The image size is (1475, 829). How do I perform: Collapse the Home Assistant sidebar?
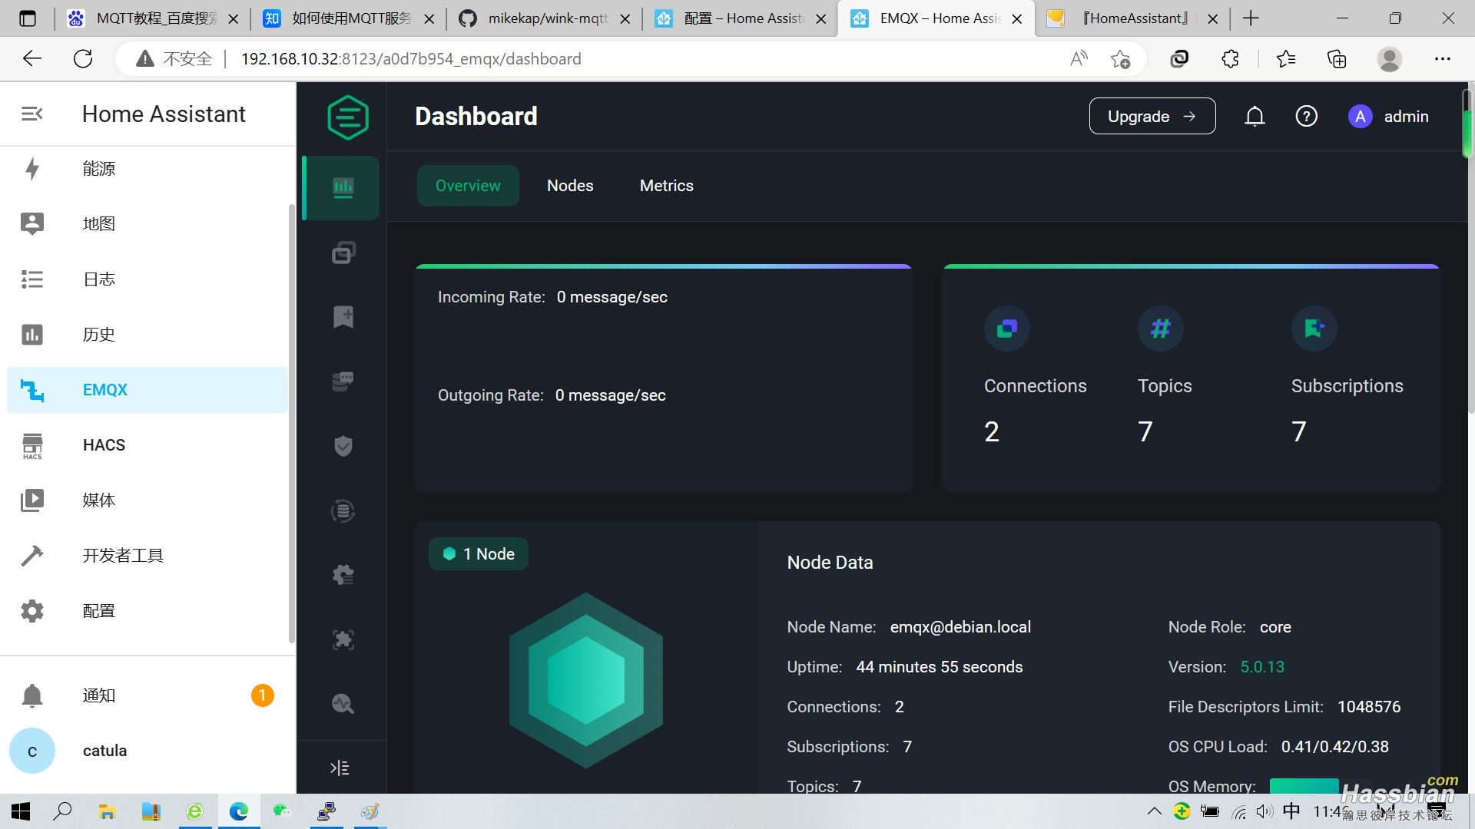31,114
